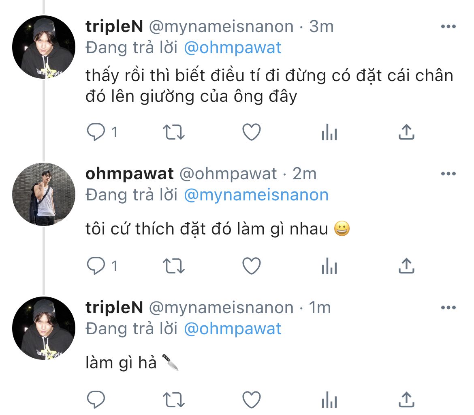This screenshot has width=474, height=415.
Task: Open more options on ohmpawat's tweet
Action: click(x=448, y=174)
